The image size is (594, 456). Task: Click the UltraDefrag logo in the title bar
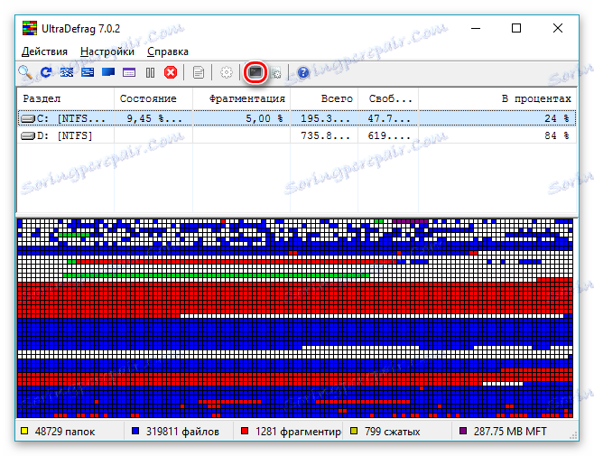coord(30,28)
